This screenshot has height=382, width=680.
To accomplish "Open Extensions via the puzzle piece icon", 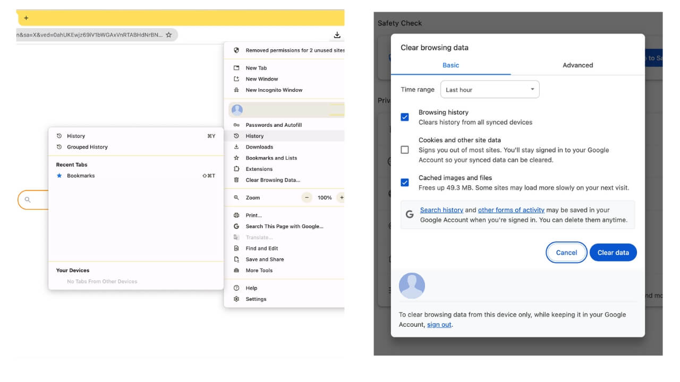I will click(x=236, y=169).
